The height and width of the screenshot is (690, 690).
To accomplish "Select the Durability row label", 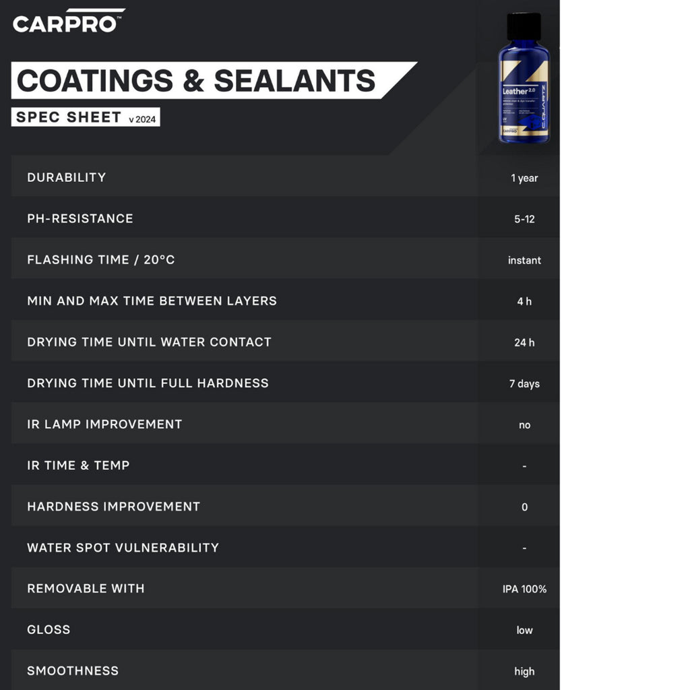I will (67, 177).
